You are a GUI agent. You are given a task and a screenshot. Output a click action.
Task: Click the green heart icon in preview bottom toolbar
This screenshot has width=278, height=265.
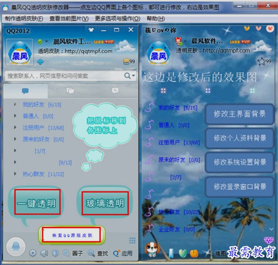coord(183,253)
